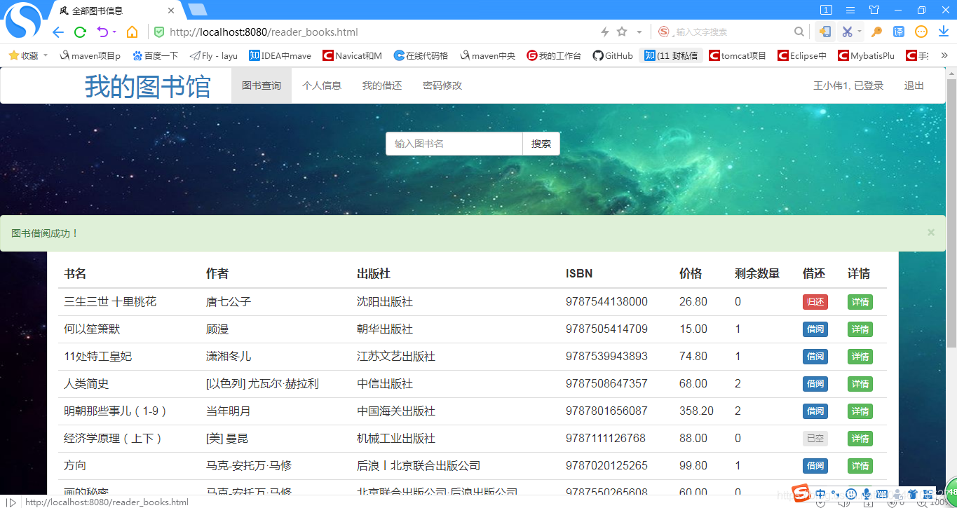Image resolution: width=957 pixels, height=508 pixels.
Task: Click the 搜索 search button
Action: click(x=541, y=144)
